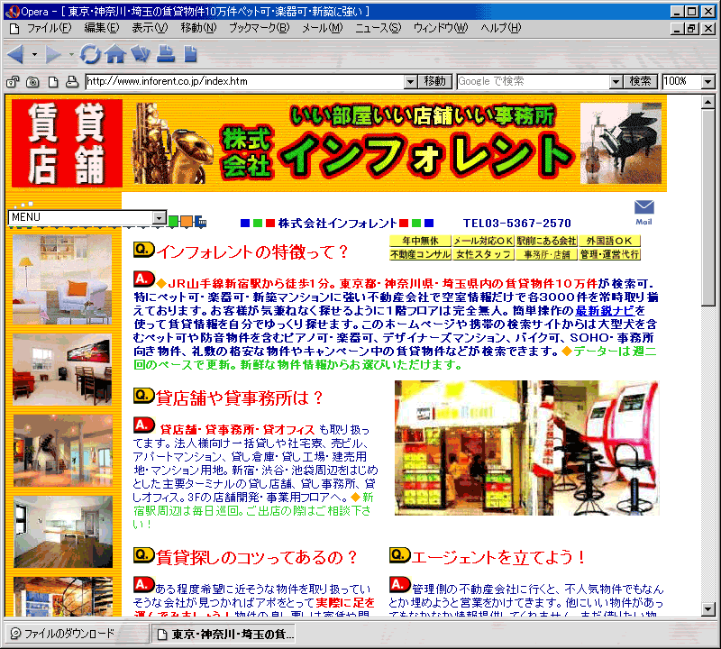This screenshot has height=649, width=721.
Task: Toggle document mode with the page icon
Action: click(53, 82)
